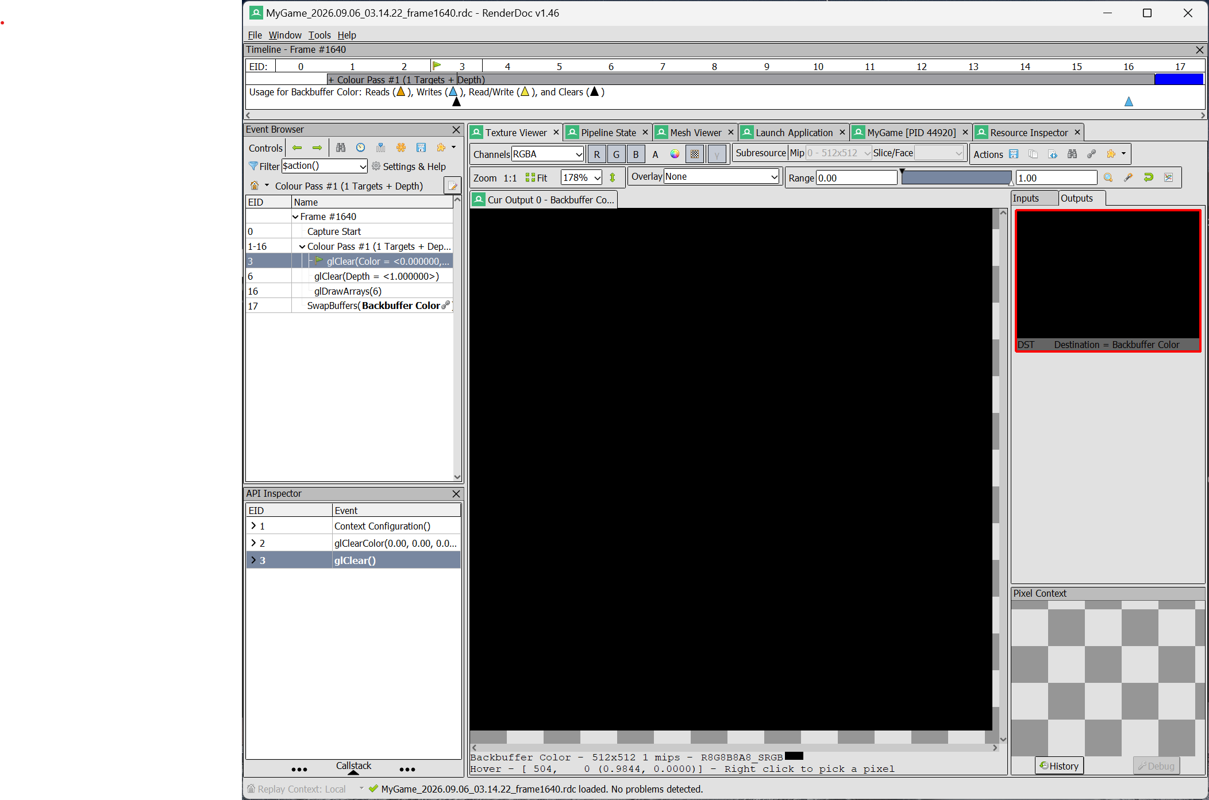
Task: Open the Channels RGBA dropdown
Action: pyautogui.click(x=548, y=154)
